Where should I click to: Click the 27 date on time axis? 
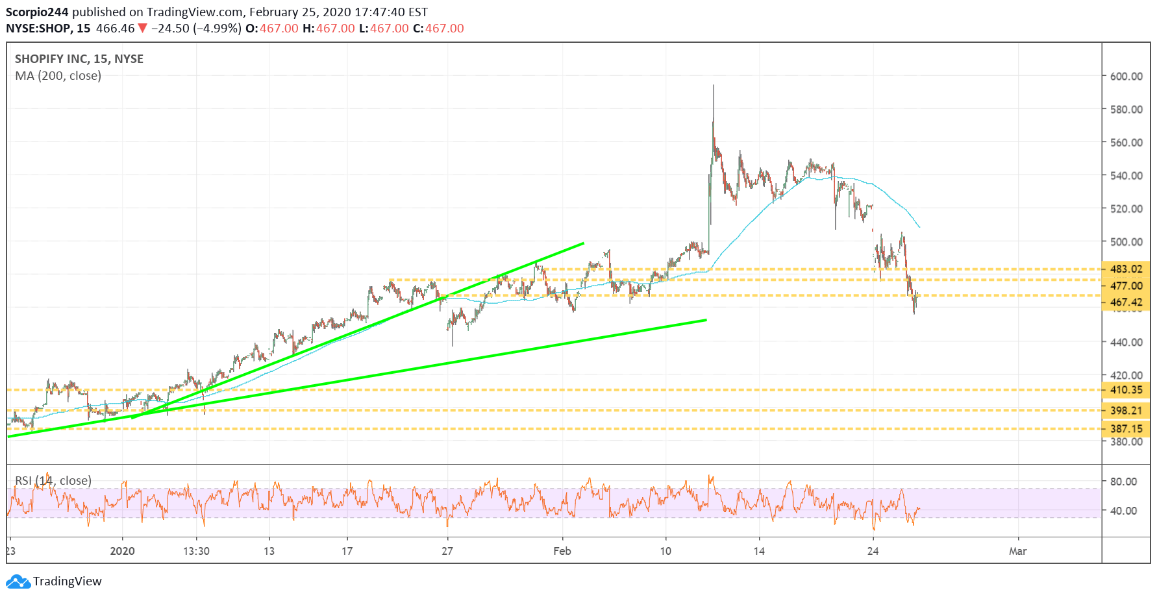click(447, 551)
